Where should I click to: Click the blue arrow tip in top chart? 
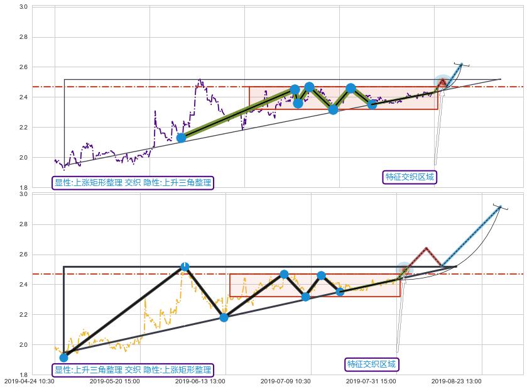pos(462,63)
